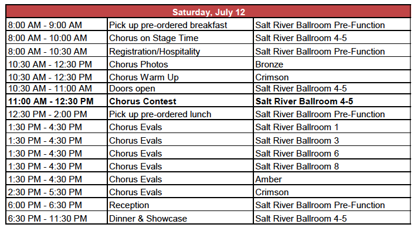This screenshot has width=417, height=231.
Task: Select Pick up pre-ordered breakfast cell
Action: pos(180,25)
